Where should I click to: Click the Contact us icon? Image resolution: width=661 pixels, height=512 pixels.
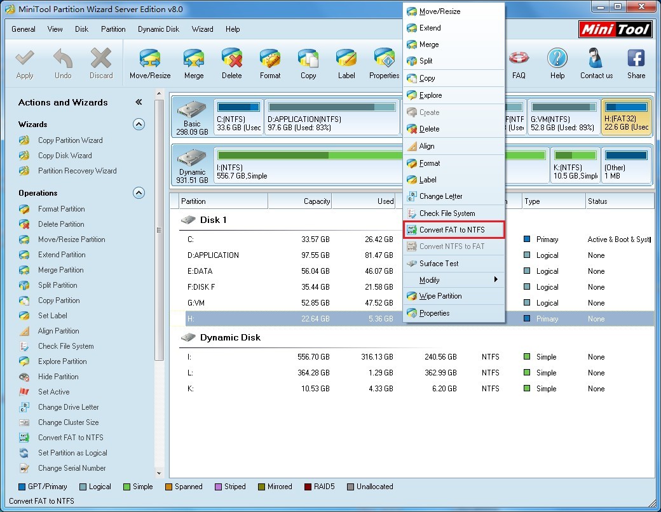click(x=596, y=58)
